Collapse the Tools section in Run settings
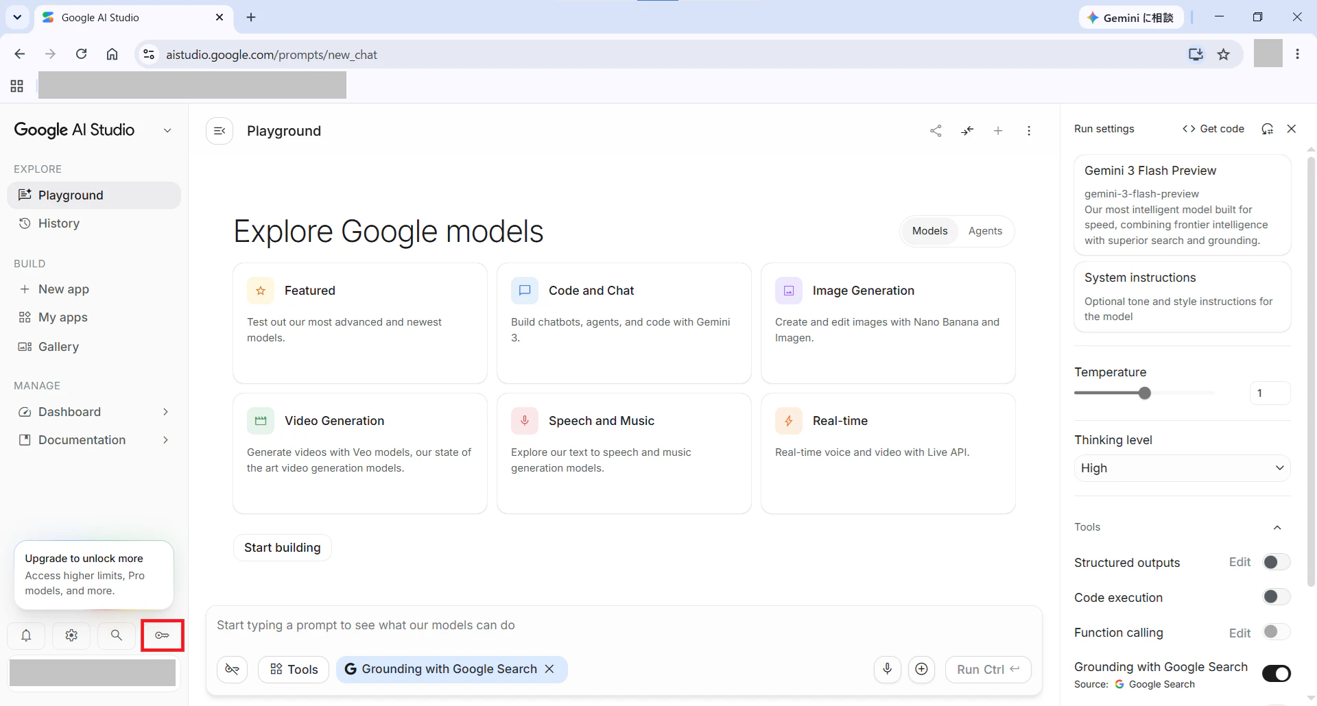This screenshot has height=706, width=1317. click(1277, 527)
